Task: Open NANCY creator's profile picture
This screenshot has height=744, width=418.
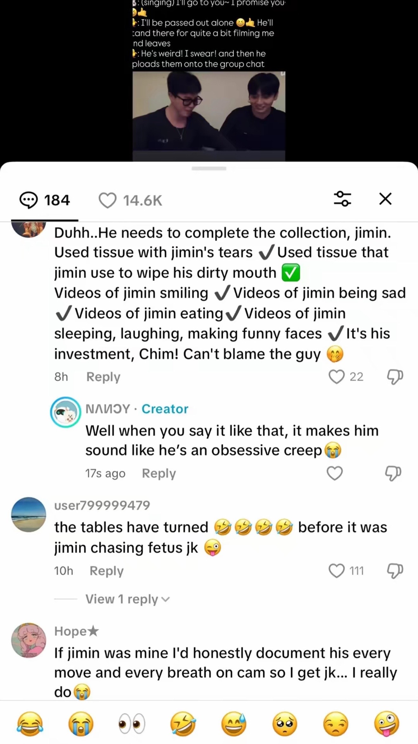Action: tap(65, 412)
